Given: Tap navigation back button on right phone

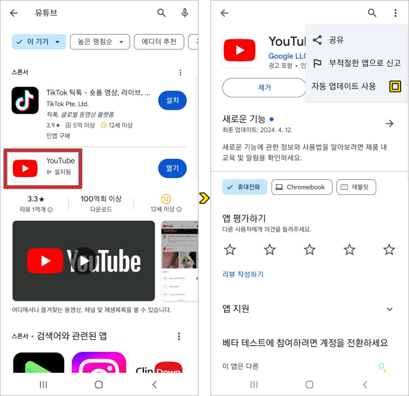Looking at the screenshot, I should click(365, 384).
